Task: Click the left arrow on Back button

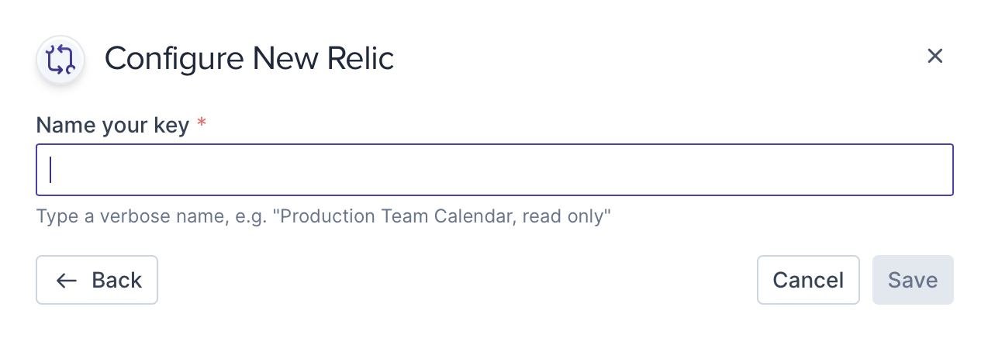Action: click(66, 281)
